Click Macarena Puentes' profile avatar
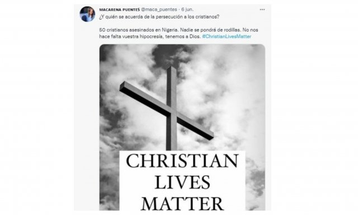The image size is (358, 215). coord(87,14)
